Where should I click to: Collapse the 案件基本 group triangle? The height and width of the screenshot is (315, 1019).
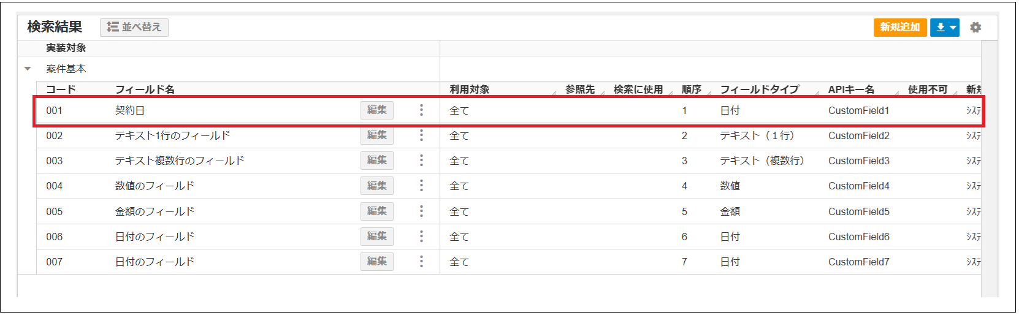[x=28, y=69]
